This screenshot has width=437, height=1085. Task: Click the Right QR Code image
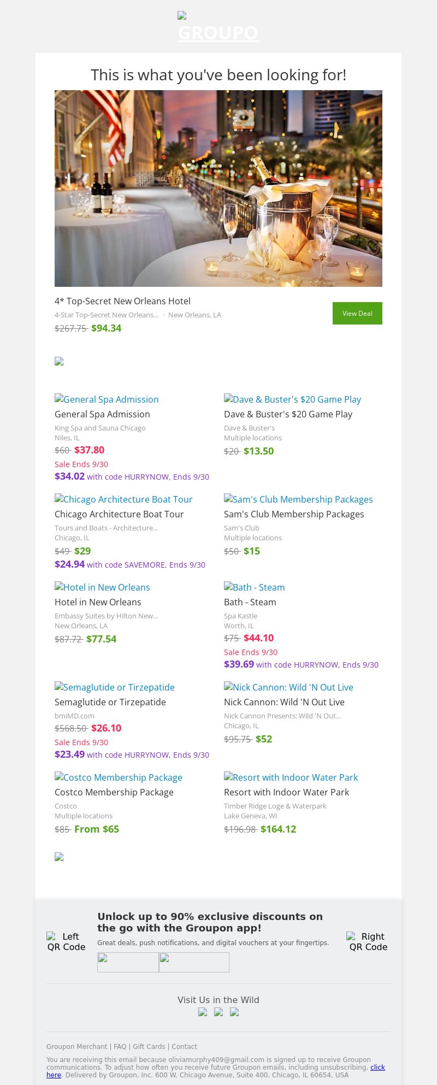(368, 941)
